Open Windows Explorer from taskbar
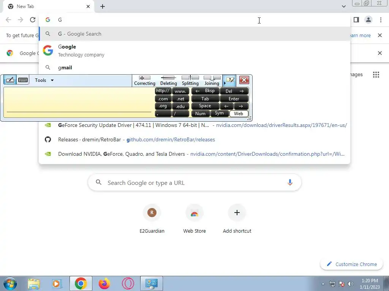Viewport: 389px width, 291px height. point(34,283)
